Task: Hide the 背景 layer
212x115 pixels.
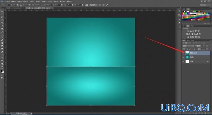Action: [183, 62]
